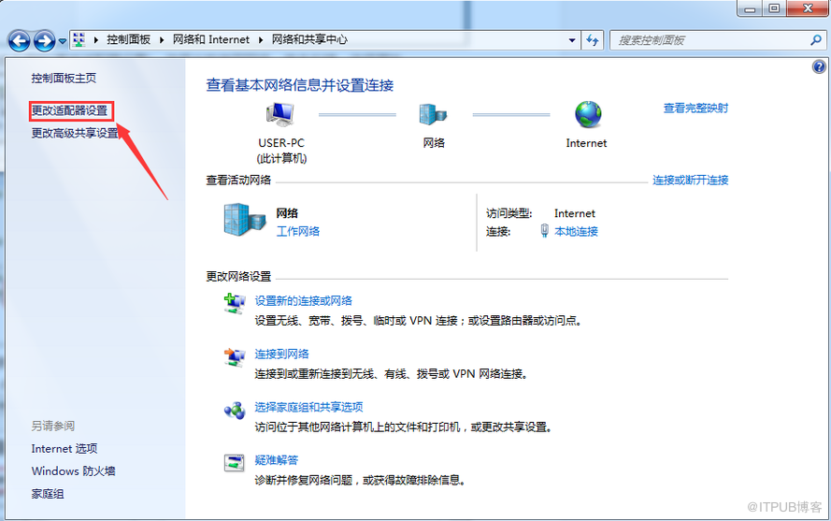The image size is (831, 521).
Task: Click the USER-PC computer icon
Action: [280, 114]
